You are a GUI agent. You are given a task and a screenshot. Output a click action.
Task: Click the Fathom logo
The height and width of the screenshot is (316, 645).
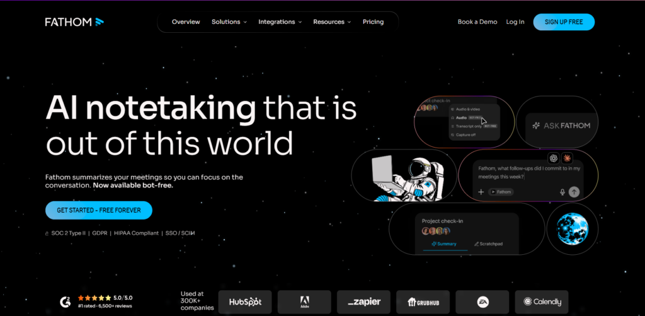click(x=74, y=22)
